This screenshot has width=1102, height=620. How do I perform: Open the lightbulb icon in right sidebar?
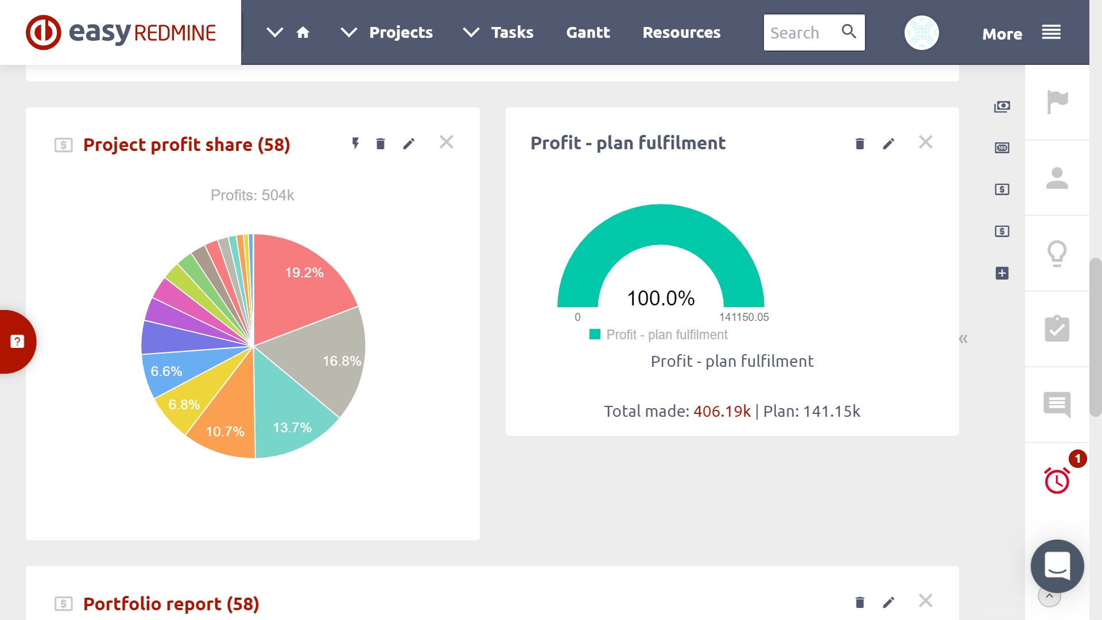pyautogui.click(x=1057, y=253)
